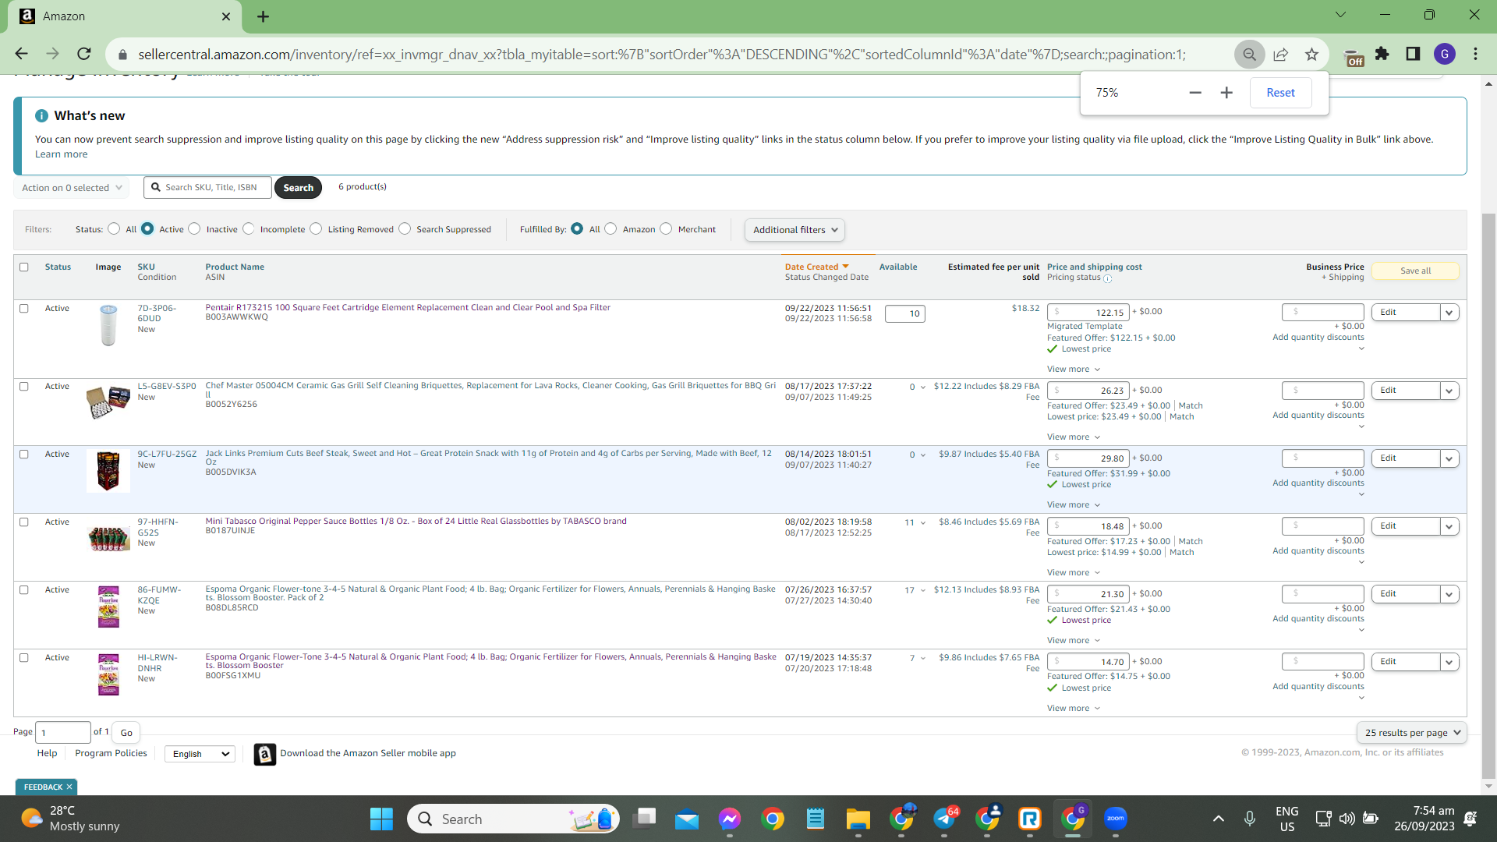
Task: Close the Amazon browser tab
Action: pos(226,16)
